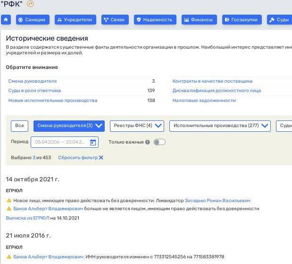Click the date heading "21 июля 2016 г."
292x264 pixels.
coord(28,236)
